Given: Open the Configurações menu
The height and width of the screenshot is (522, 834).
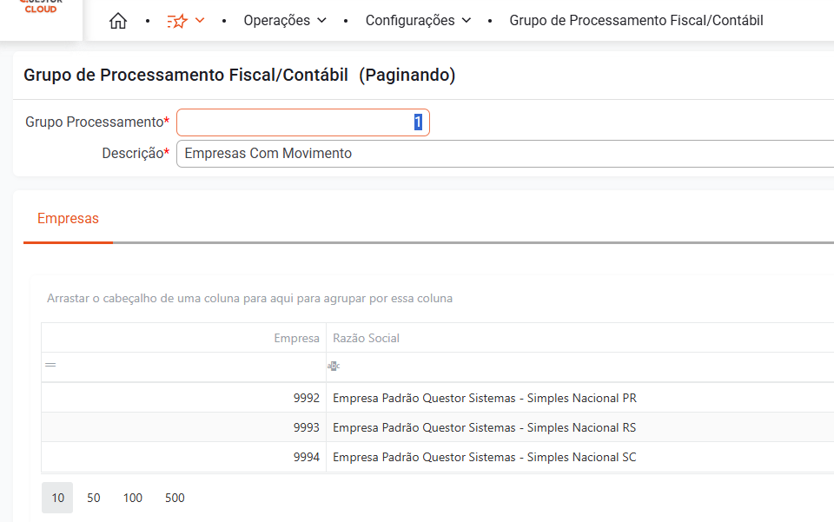Looking at the screenshot, I should coord(418,20).
